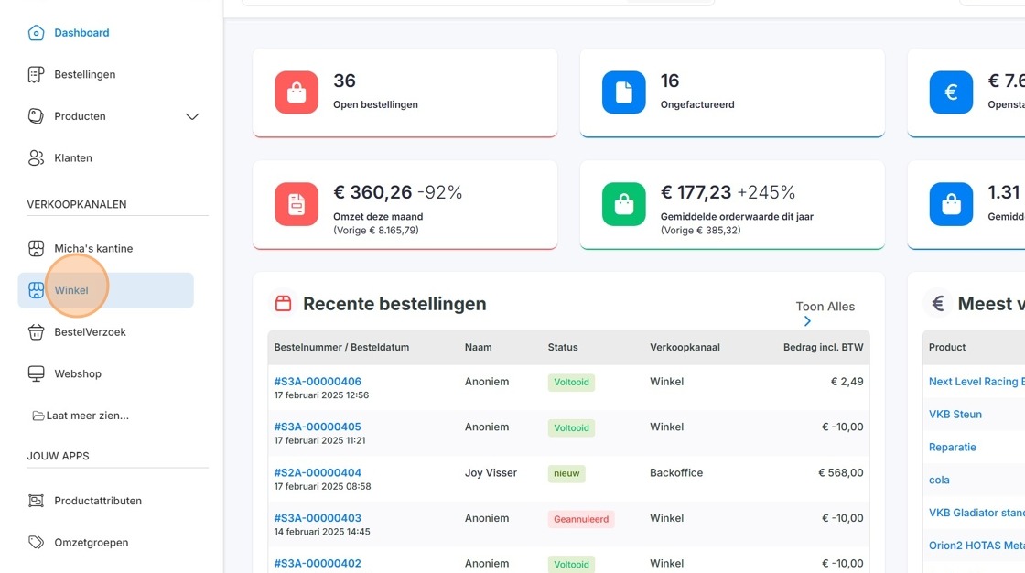Open order #S3A-00000406
Screen dimensions: 1025x573
click(x=318, y=382)
